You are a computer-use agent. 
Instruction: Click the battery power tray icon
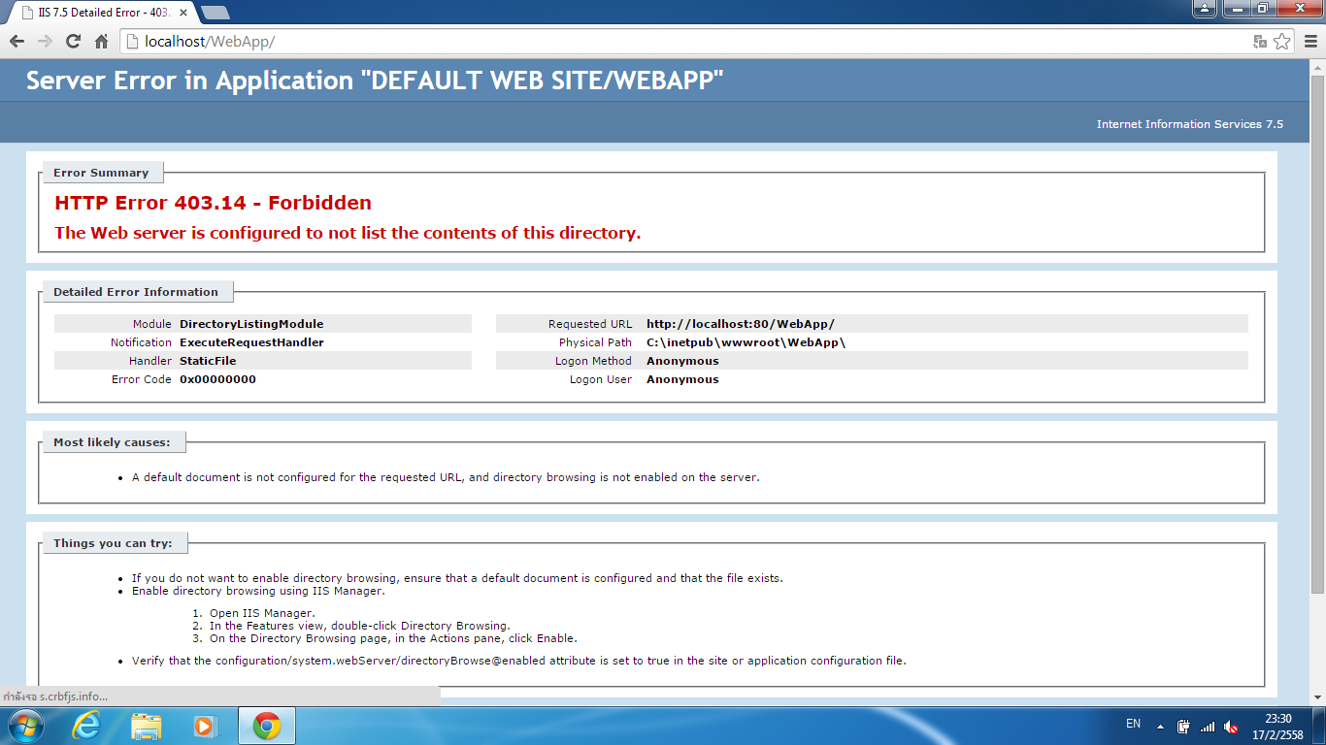(1184, 726)
